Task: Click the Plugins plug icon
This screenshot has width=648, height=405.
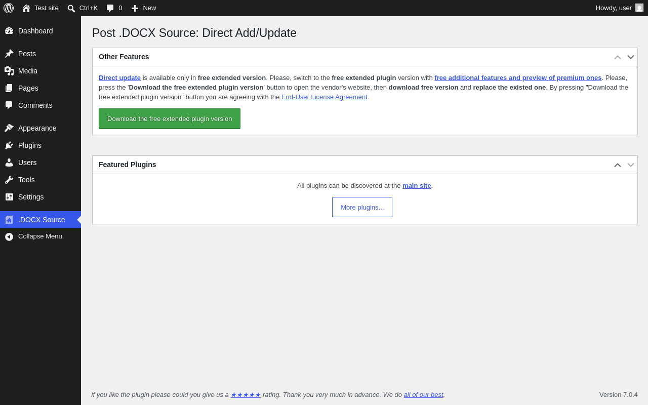Action: click(9, 145)
